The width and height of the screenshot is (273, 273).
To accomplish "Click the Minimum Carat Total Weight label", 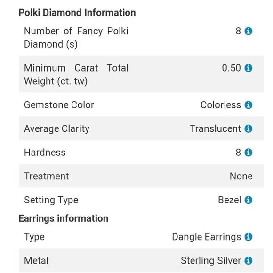I will coord(76,74).
